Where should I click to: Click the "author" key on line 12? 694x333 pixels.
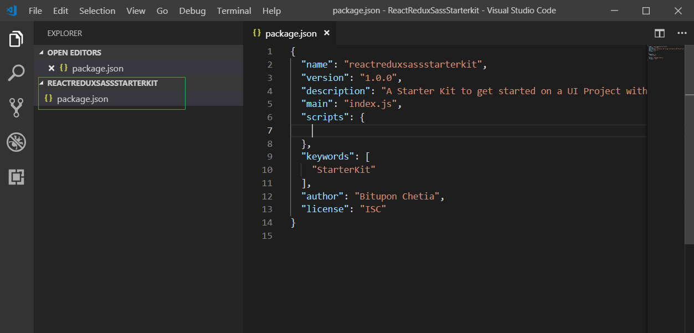[x=322, y=196]
